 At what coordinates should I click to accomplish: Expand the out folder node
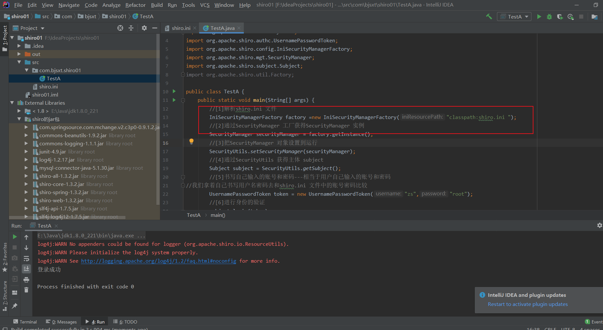(x=19, y=54)
